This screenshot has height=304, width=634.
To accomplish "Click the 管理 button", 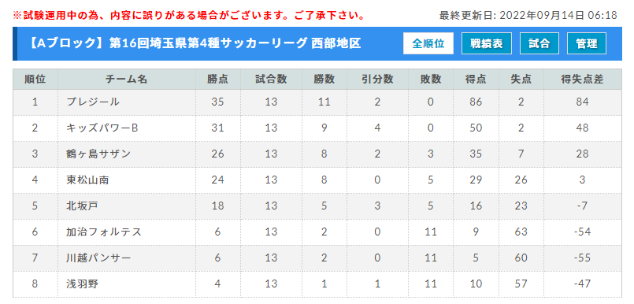I will (587, 43).
